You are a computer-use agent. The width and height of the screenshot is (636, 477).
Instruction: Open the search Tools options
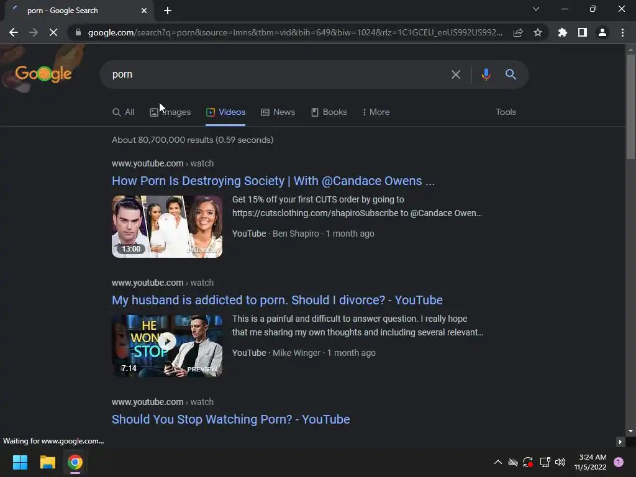506,112
